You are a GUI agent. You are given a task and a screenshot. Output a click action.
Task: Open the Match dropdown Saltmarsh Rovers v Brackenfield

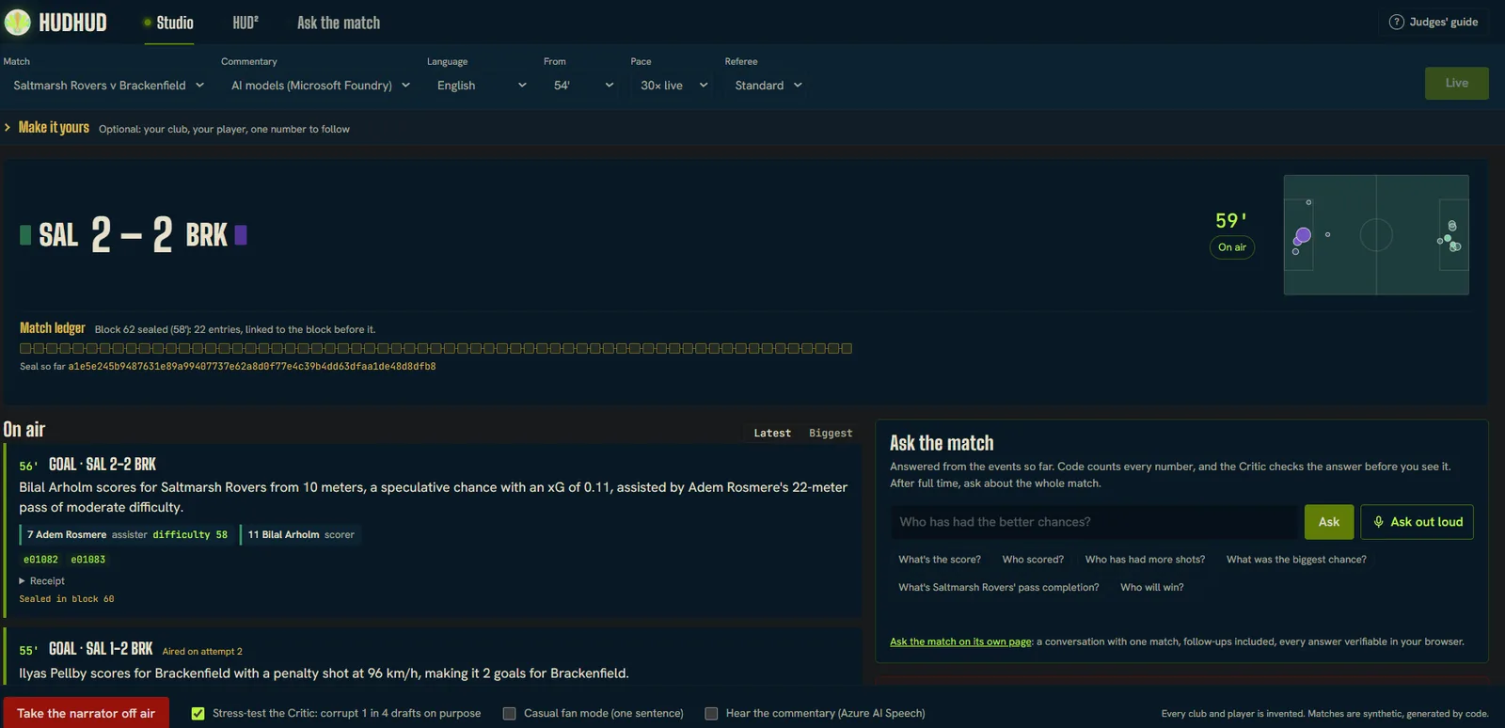point(108,85)
